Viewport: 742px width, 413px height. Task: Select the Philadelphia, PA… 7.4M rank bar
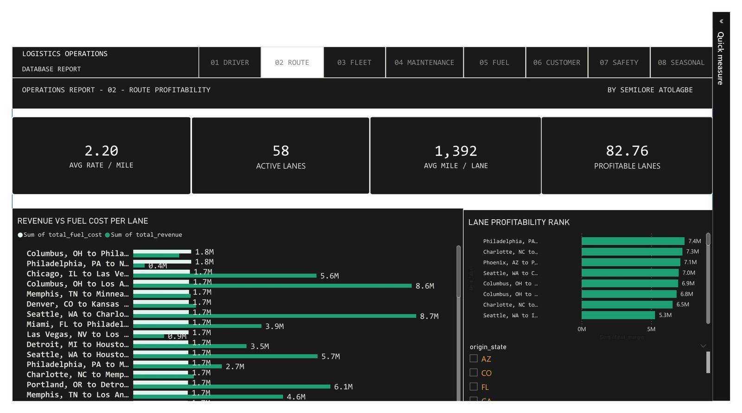[x=633, y=241]
